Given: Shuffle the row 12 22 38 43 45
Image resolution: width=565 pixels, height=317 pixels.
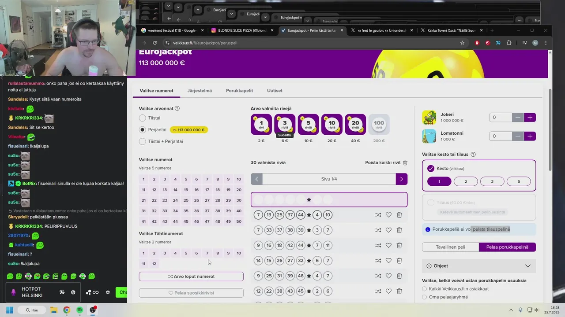Looking at the screenshot, I should pyautogui.click(x=378, y=291).
